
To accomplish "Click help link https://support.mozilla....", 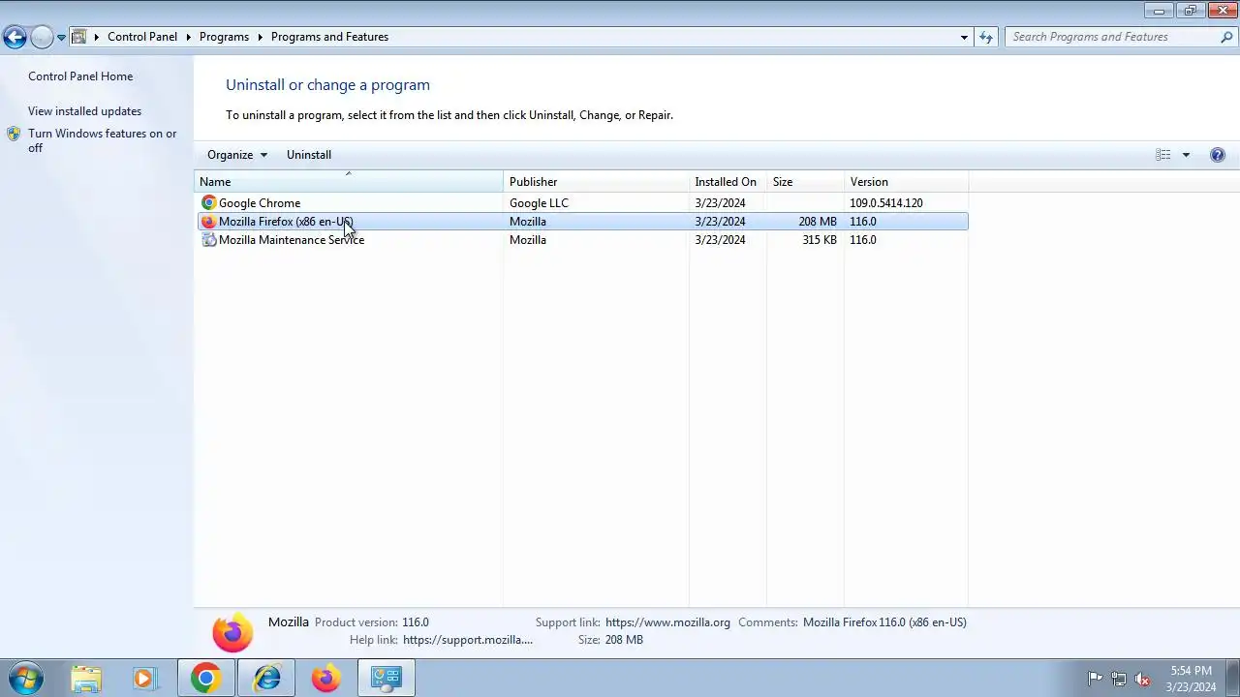I will (x=468, y=640).
